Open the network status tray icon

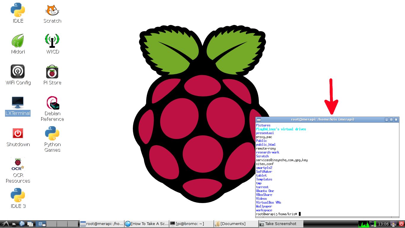click(x=373, y=224)
